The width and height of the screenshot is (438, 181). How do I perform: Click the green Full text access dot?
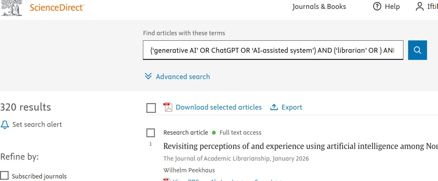coord(214,133)
